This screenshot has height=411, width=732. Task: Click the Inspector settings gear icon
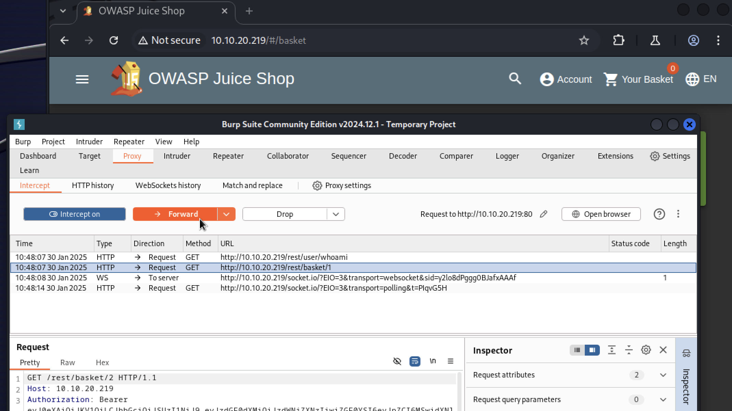point(646,350)
